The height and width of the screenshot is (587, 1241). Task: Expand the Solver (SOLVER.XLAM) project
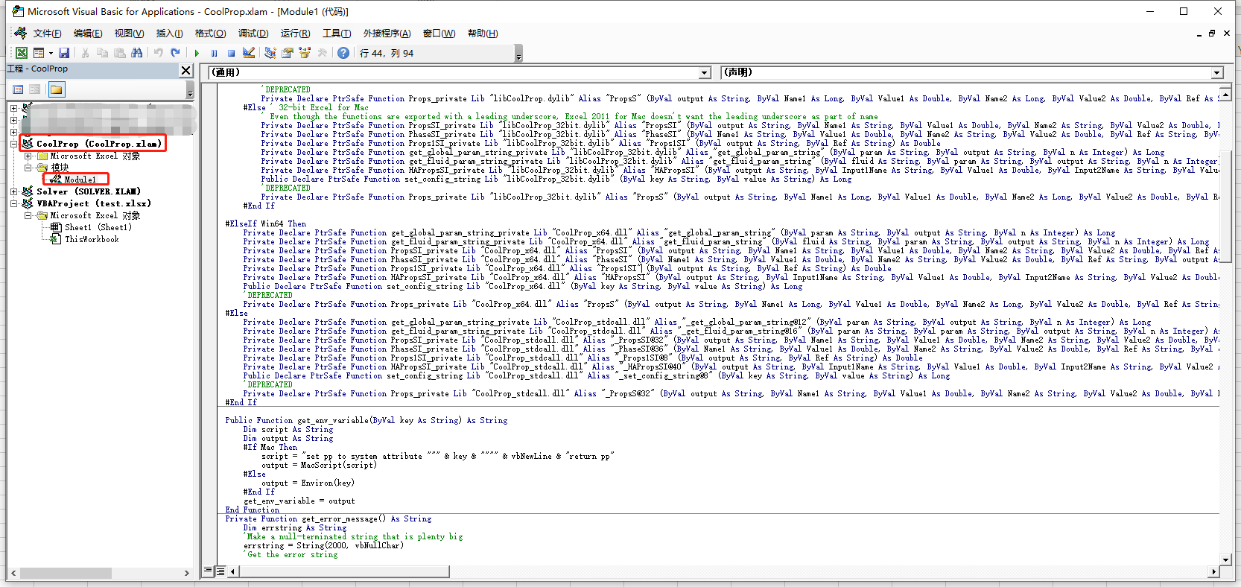[14, 191]
